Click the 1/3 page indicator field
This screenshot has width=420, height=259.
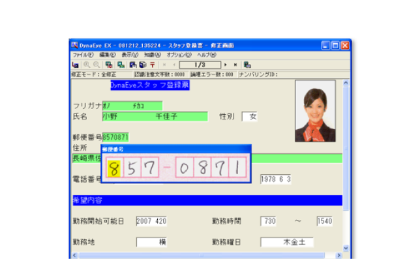point(200,65)
